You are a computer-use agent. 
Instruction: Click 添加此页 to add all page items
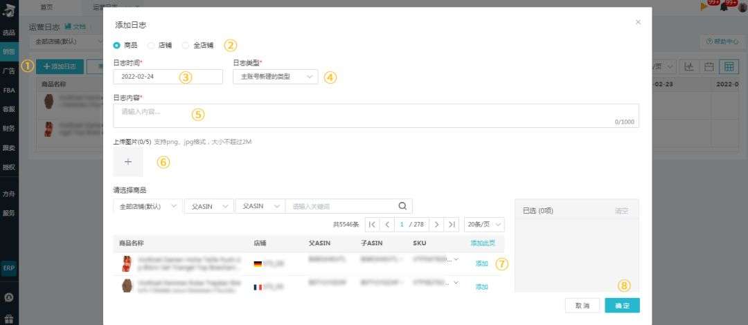483,243
